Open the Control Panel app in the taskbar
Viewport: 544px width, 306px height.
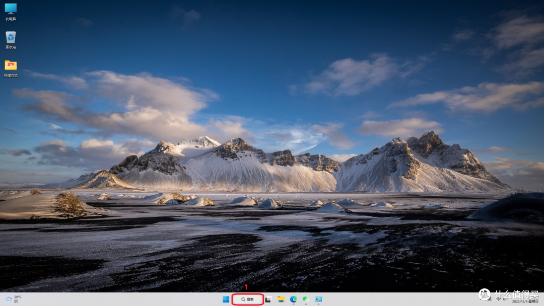coord(318,299)
